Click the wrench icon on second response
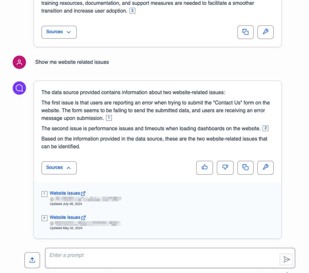 coord(265,168)
